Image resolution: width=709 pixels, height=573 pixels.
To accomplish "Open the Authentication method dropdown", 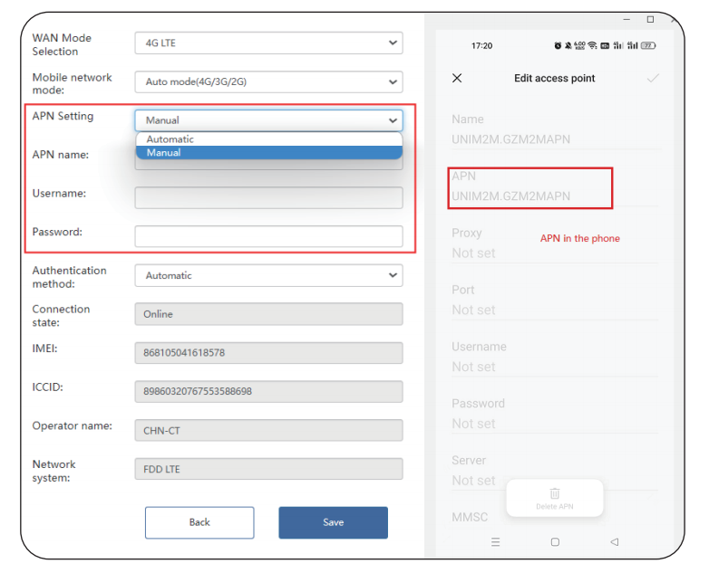I will click(x=268, y=275).
